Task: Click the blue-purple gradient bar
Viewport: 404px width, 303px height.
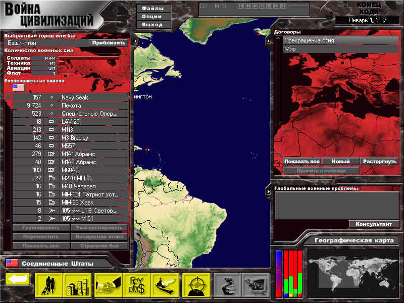Action: 278,273
